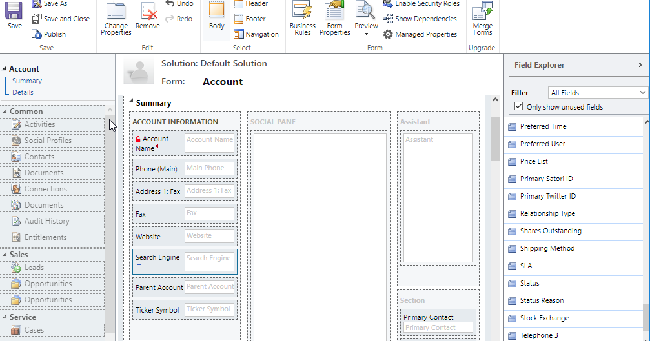Select the Body area of the form
Viewport: 650px width, 341px height.
(216, 17)
